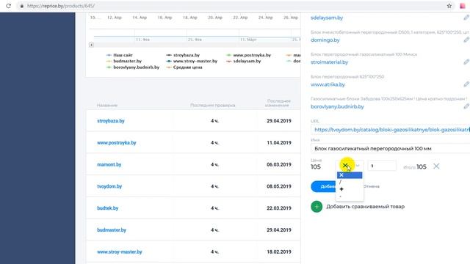Click 'Добавить сравниваемый товар' text
The height and width of the screenshot is (264, 470).
coord(366,207)
